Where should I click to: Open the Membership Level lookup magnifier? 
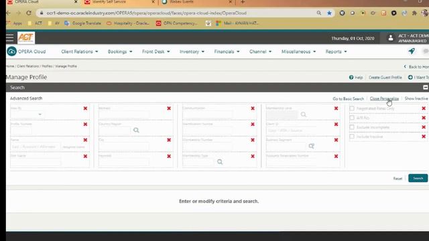pos(304,114)
